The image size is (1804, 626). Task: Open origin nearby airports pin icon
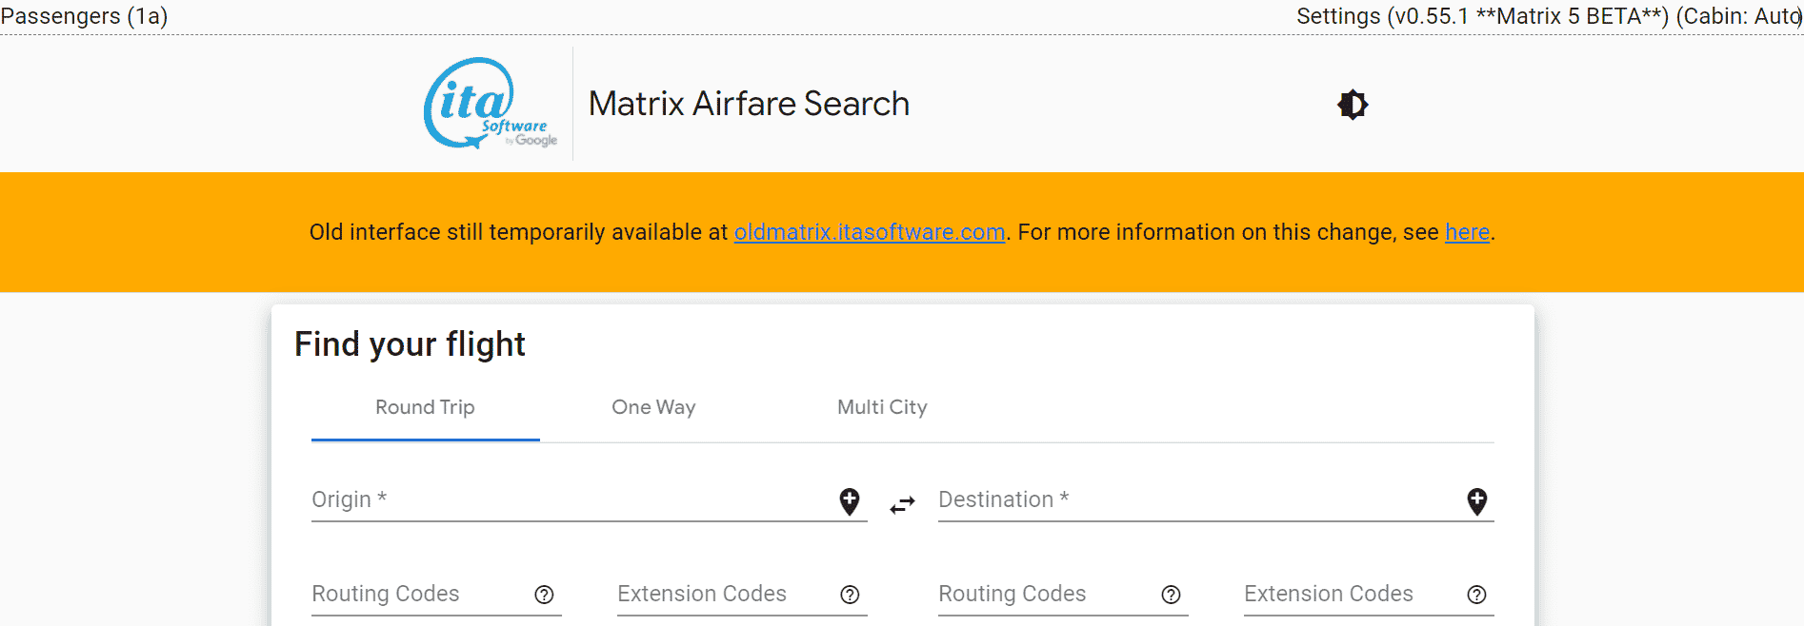pyautogui.click(x=850, y=500)
